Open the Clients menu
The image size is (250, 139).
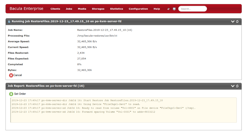click(55, 9)
